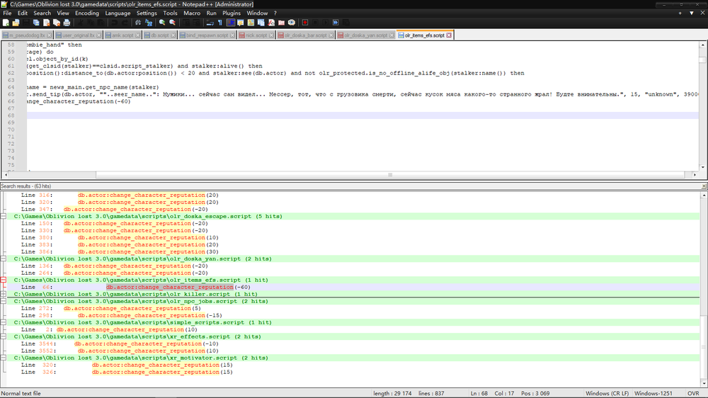
Task: Toggle Word Wrap in the toolbar
Action: pos(209,23)
